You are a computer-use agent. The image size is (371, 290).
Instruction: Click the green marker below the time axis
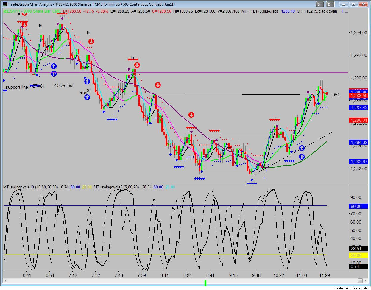pos(205,283)
